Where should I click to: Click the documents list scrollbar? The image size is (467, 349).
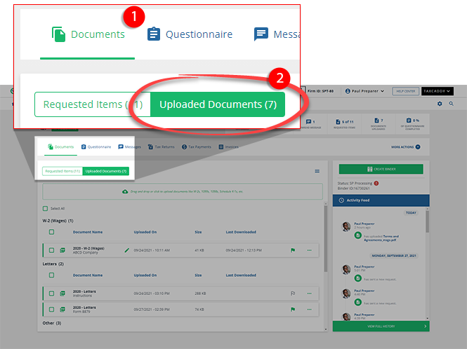point(326,239)
